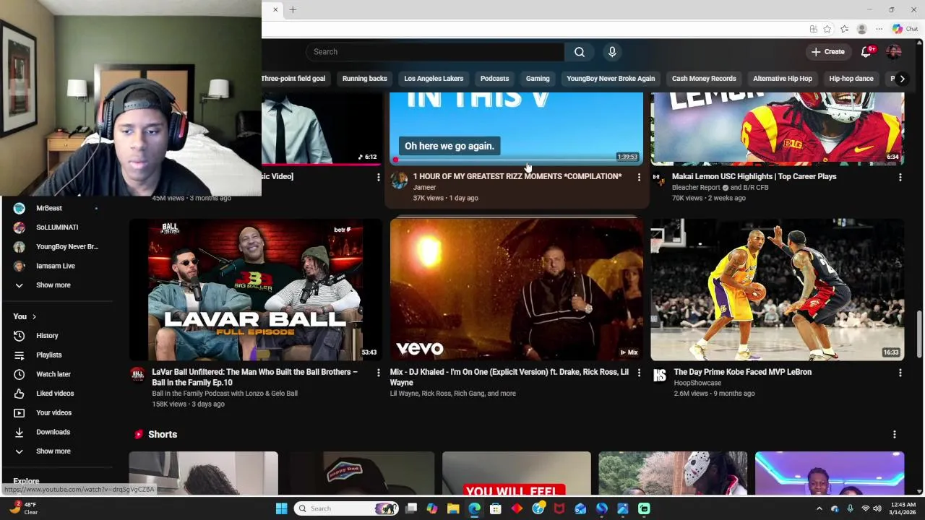This screenshot has height=520, width=925.
Task: Activate voice search microphone icon
Action: point(612,52)
